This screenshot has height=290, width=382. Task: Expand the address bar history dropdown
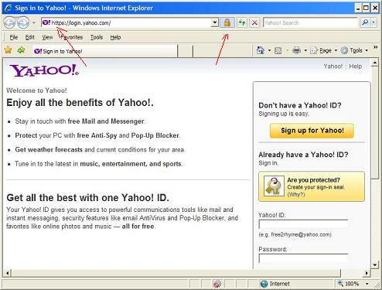215,22
